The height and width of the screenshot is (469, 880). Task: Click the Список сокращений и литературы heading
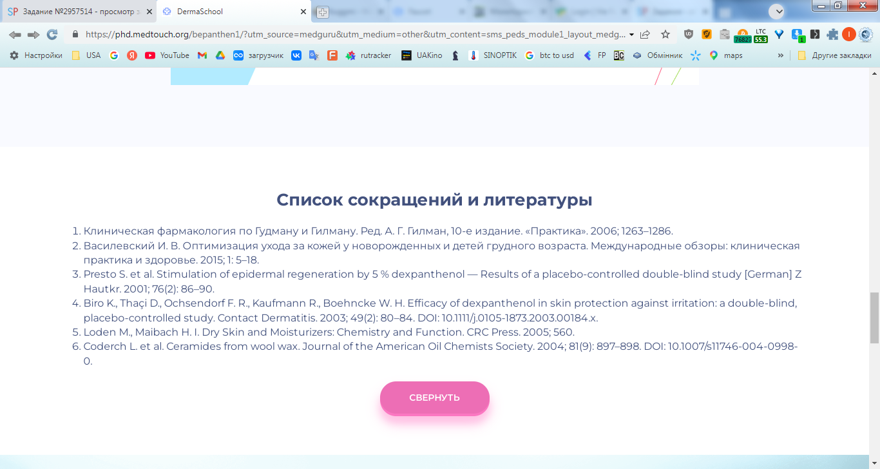pos(435,200)
